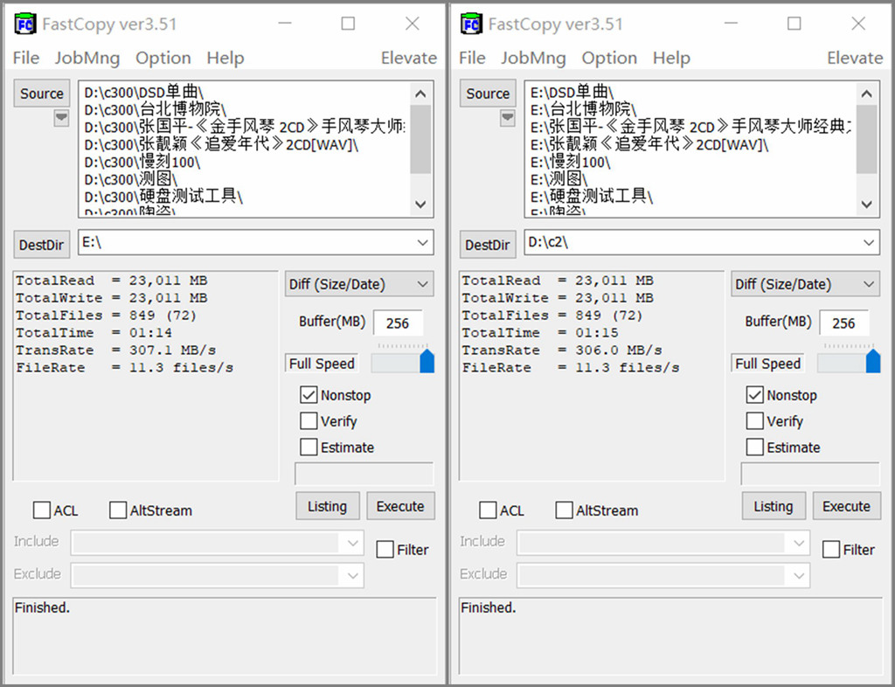Enable Filter checkbox in left window
895x687 pixels.
click(385, 550)
